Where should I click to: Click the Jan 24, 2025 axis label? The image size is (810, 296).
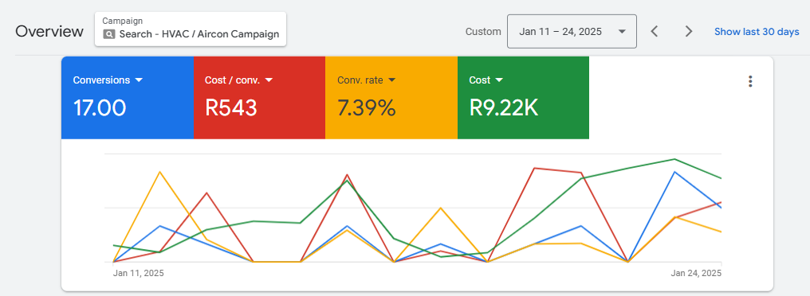(696, 273)
